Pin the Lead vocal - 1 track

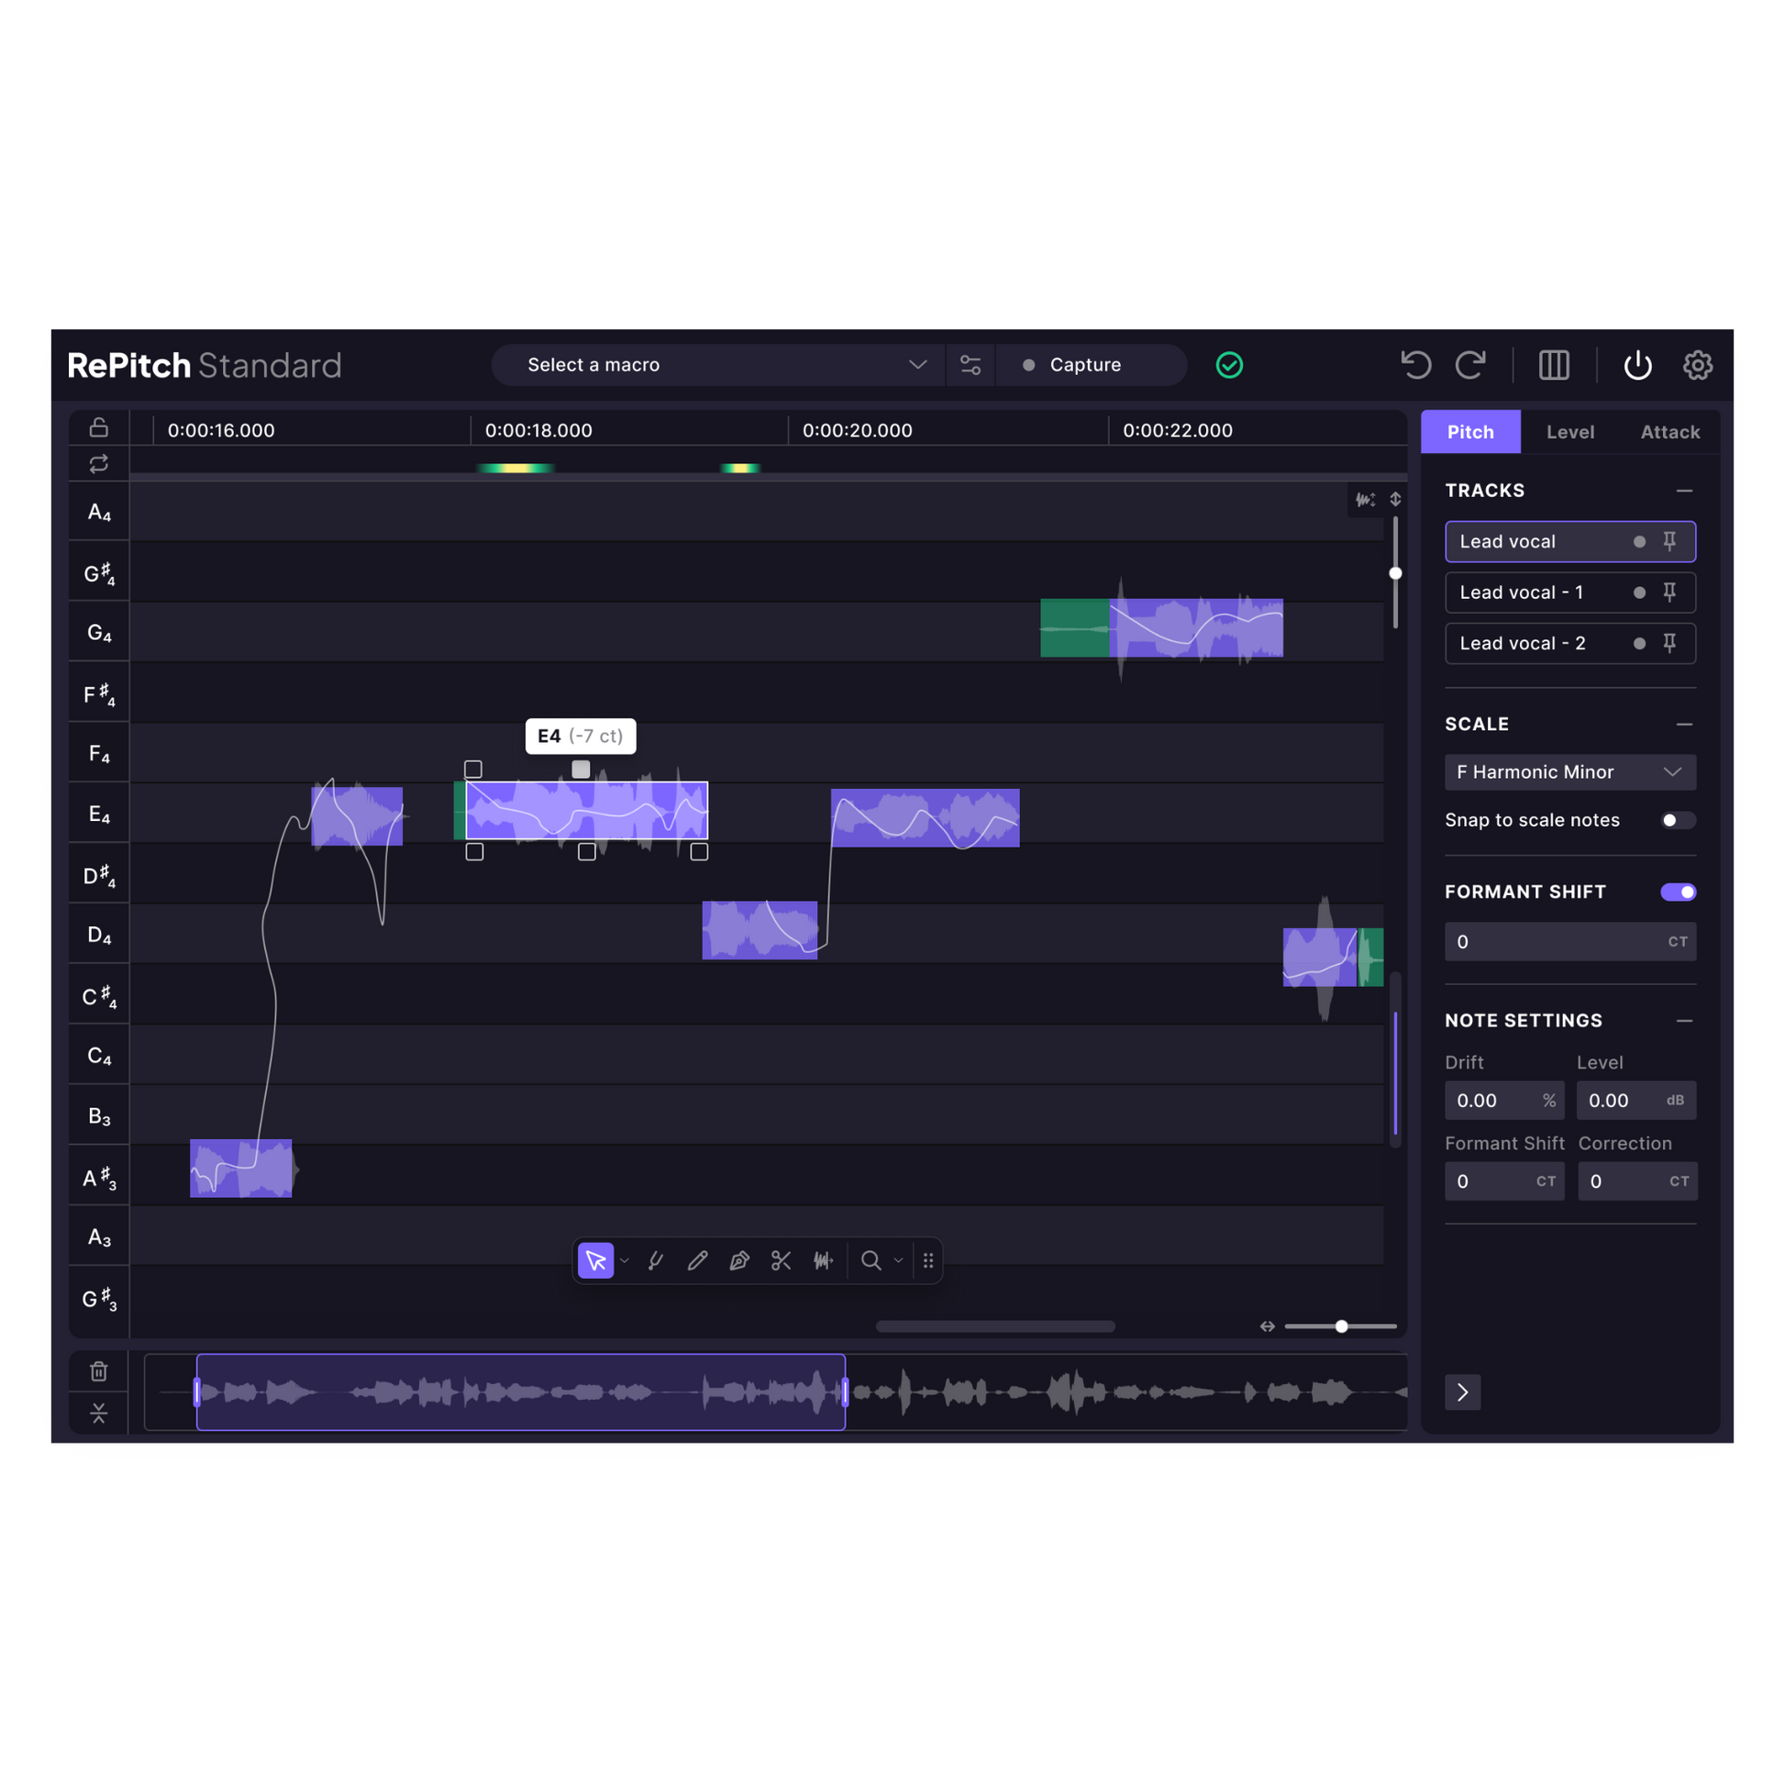(x=1669, y=593)
